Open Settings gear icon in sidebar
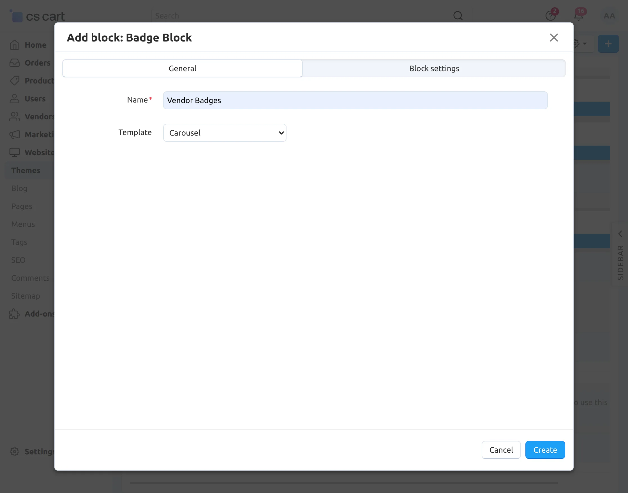 click(x=15, y=452)
